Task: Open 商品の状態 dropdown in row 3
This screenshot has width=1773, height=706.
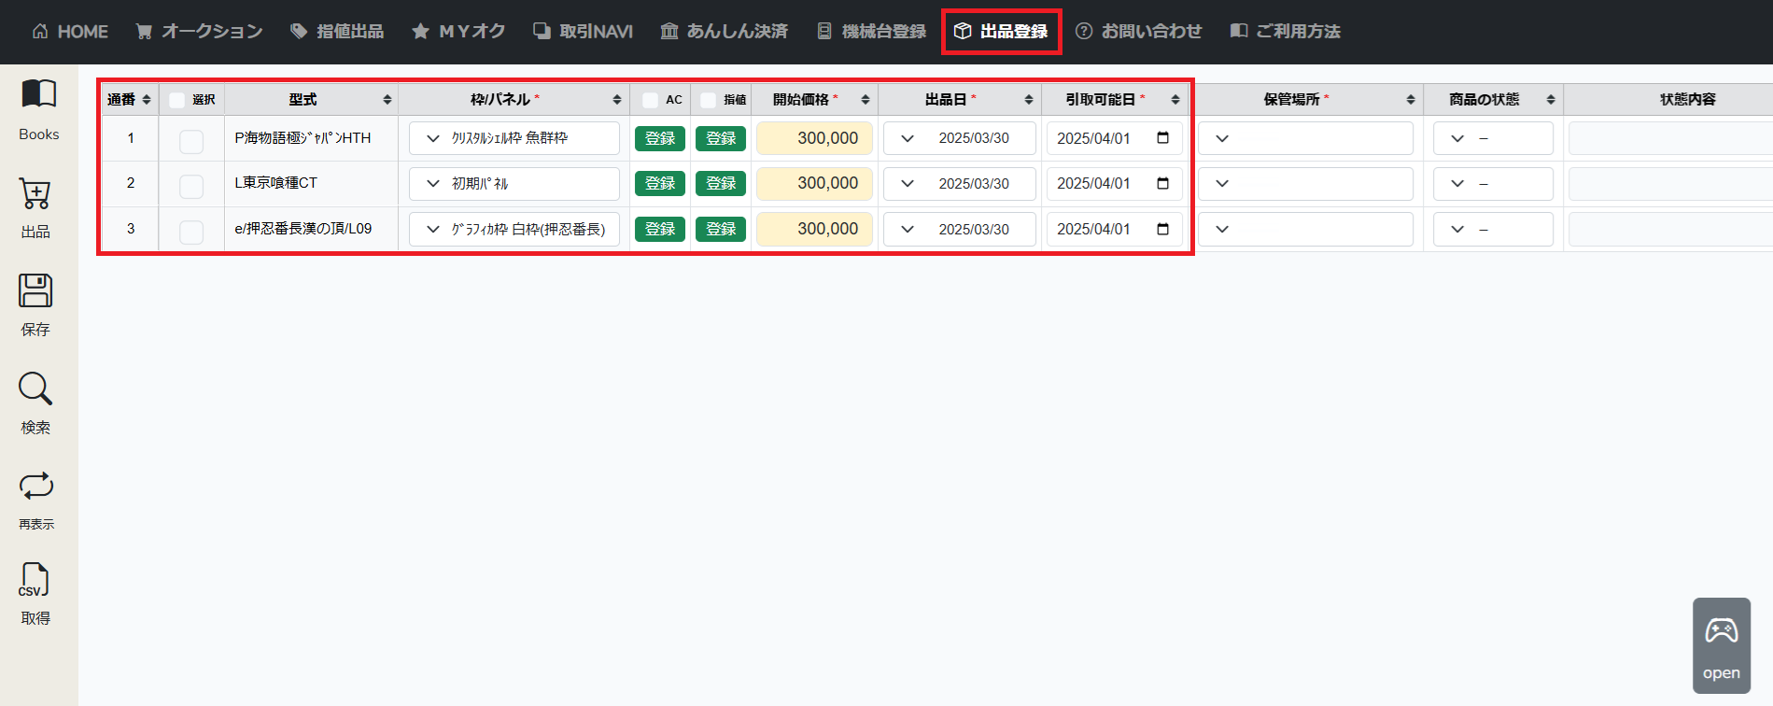Action: [x=1494, y=229]
